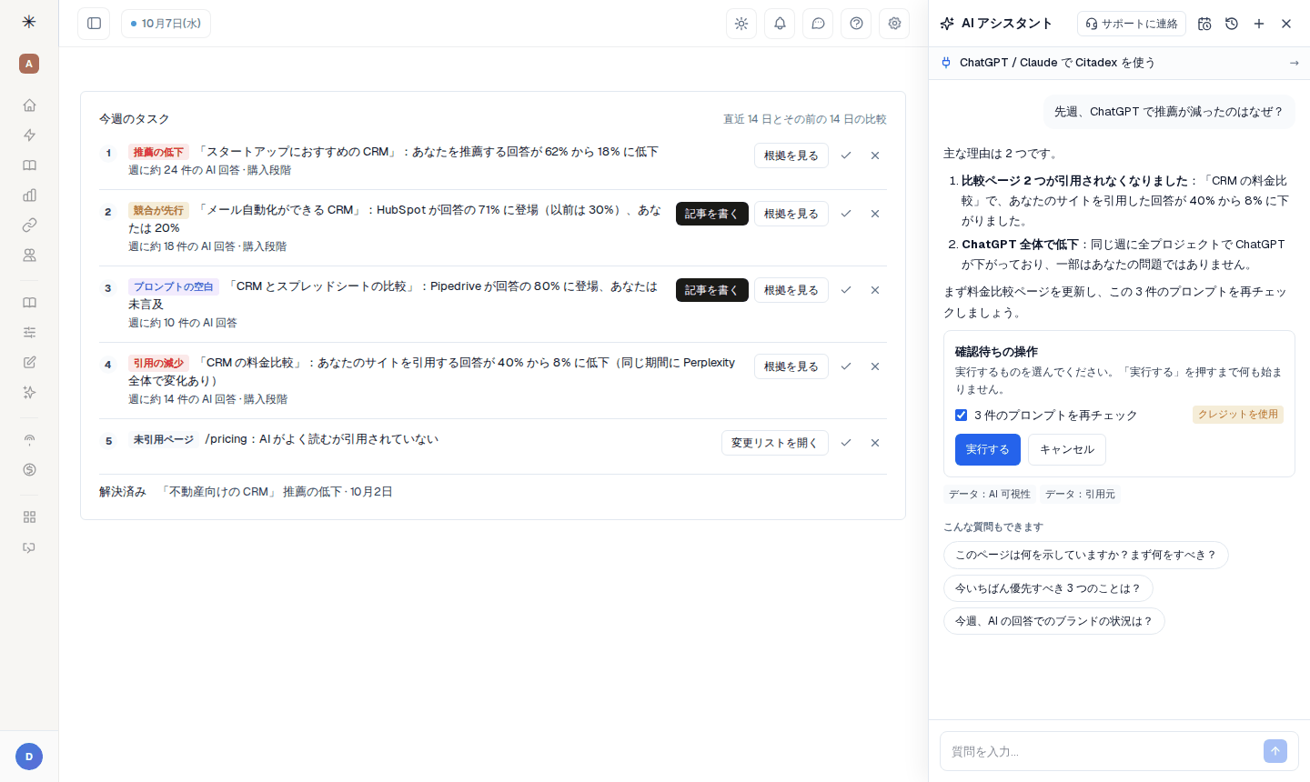Mark task 1 推薦の低下 as done
Image resolution: width=1310 pixels, height=782 pixels.
click(846, 155)
